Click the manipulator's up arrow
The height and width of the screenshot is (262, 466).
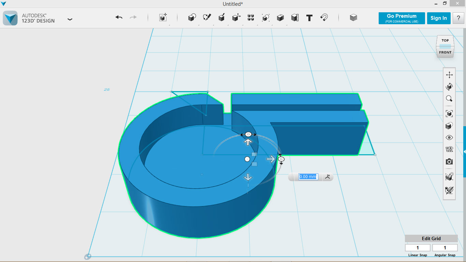(248, 142)
